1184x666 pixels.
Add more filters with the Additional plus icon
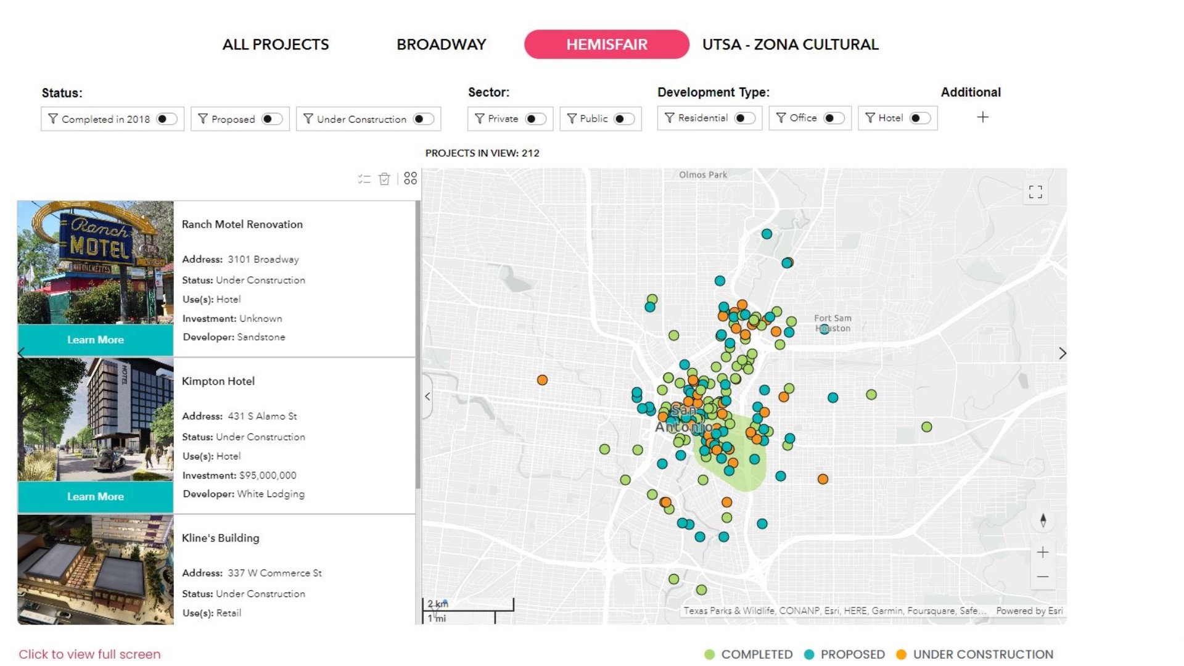pos(982,117)
